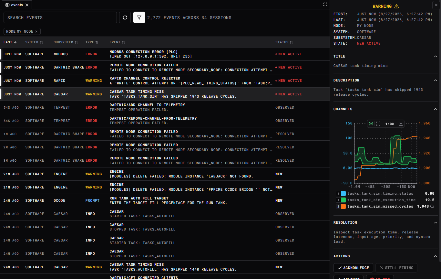The height and width of the screenshot is (279, 441).
Task: Click the RESOLVED status in the 1M AGO row
Action: click(285, 134)
